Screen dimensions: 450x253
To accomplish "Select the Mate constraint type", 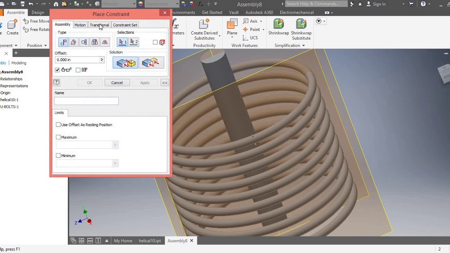I will pos(63,42).
